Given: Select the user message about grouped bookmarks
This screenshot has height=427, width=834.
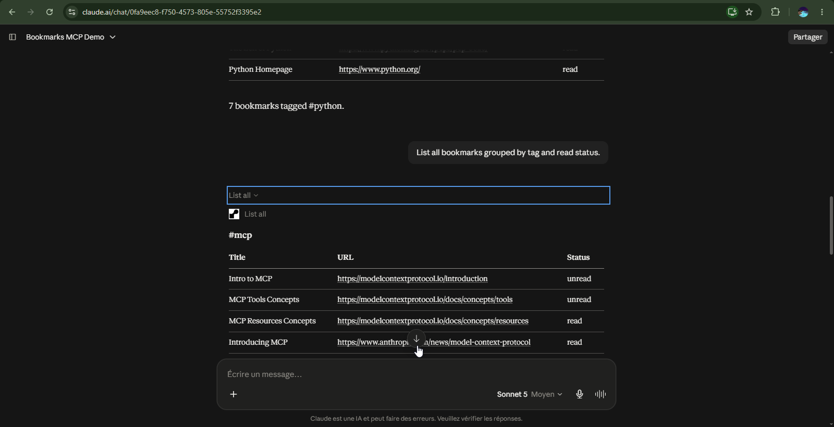Looking at the screenshot, I should click(508, 153).
